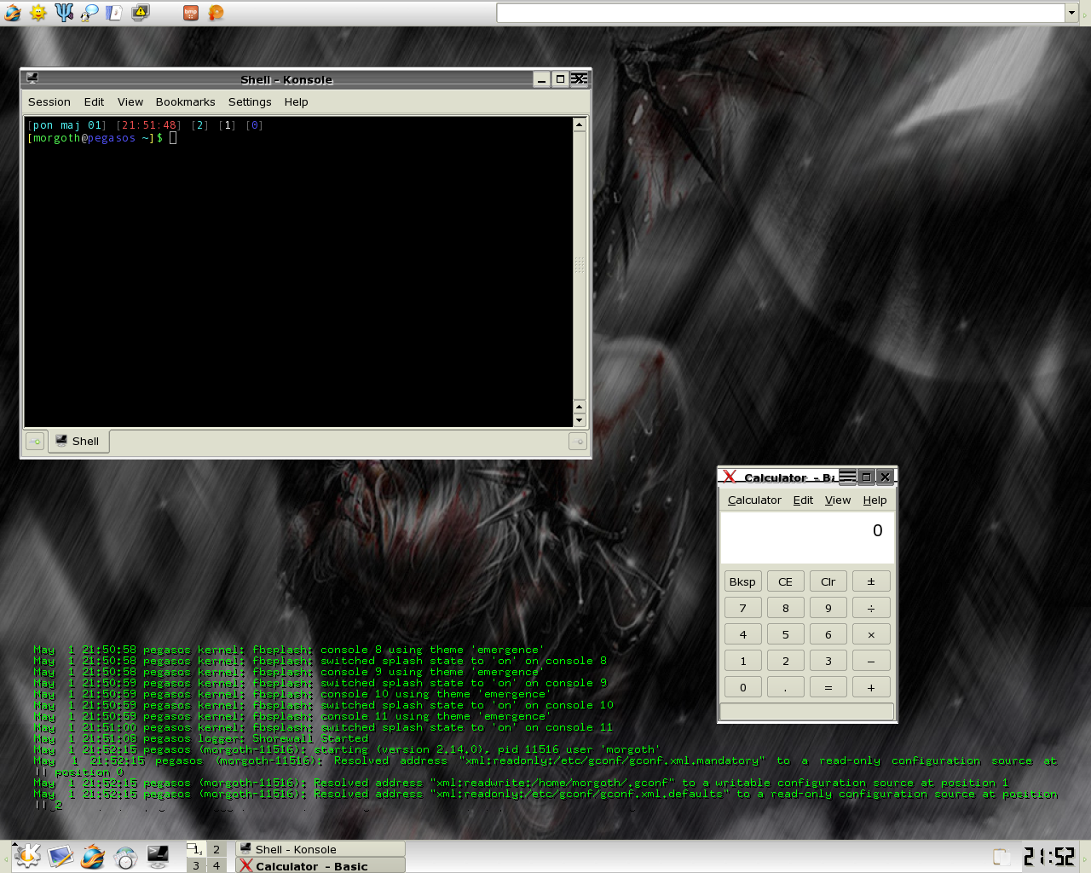Screen dimensions: 1091x873
Task: Open the bmp player launcher
Action: [x=191, y=13]
